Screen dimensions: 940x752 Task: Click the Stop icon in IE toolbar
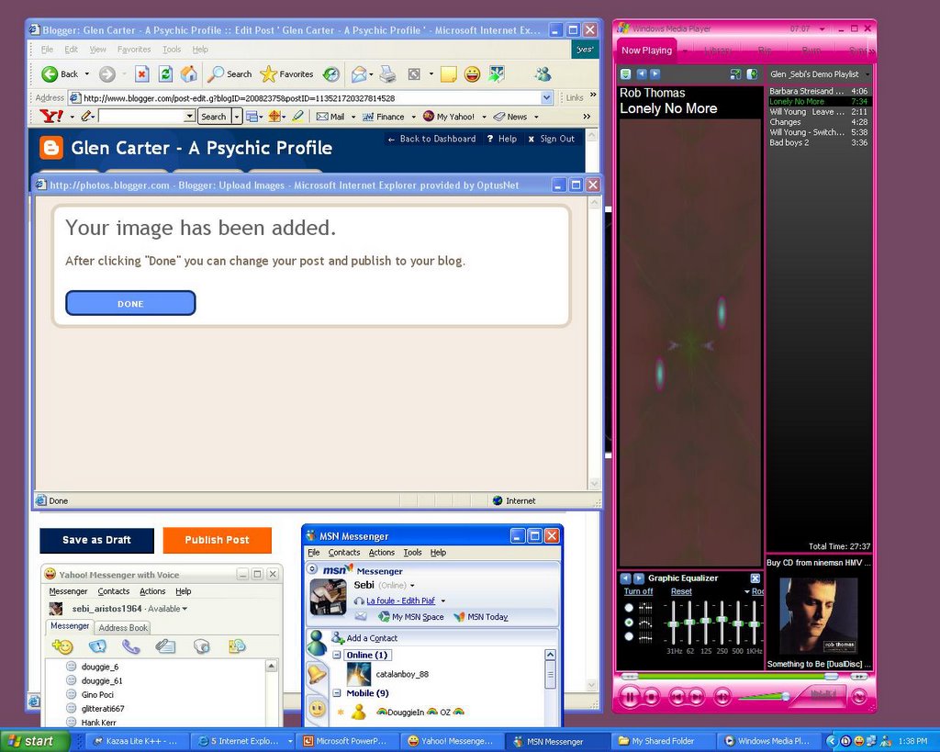141,73
